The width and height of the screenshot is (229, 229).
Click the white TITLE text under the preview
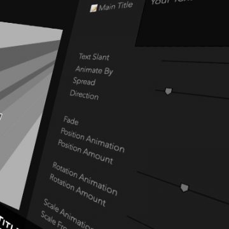tap(11, 223)
